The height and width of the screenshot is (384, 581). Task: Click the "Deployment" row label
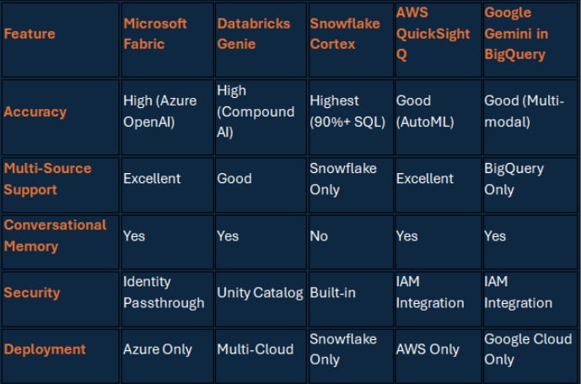(x=45, y=349)
